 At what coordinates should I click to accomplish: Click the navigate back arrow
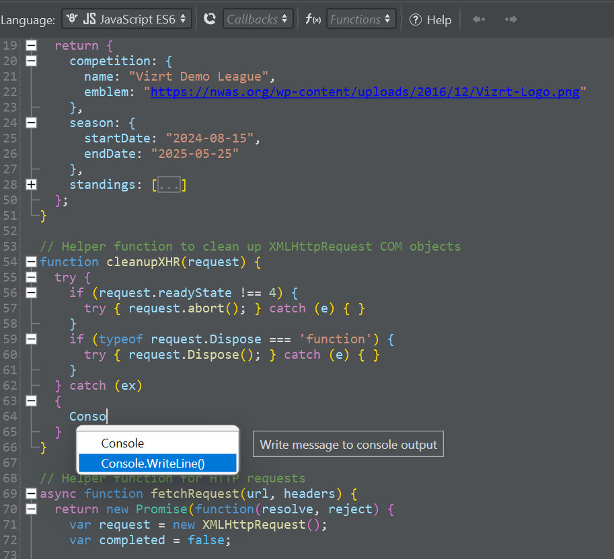pyautogui.click(x=479, y=19)
